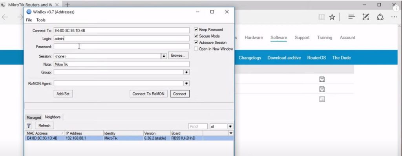The height and width of the screenshot is (156, 402).
Task: Expand the Group dropdown arrow
Action: (186, 72)
